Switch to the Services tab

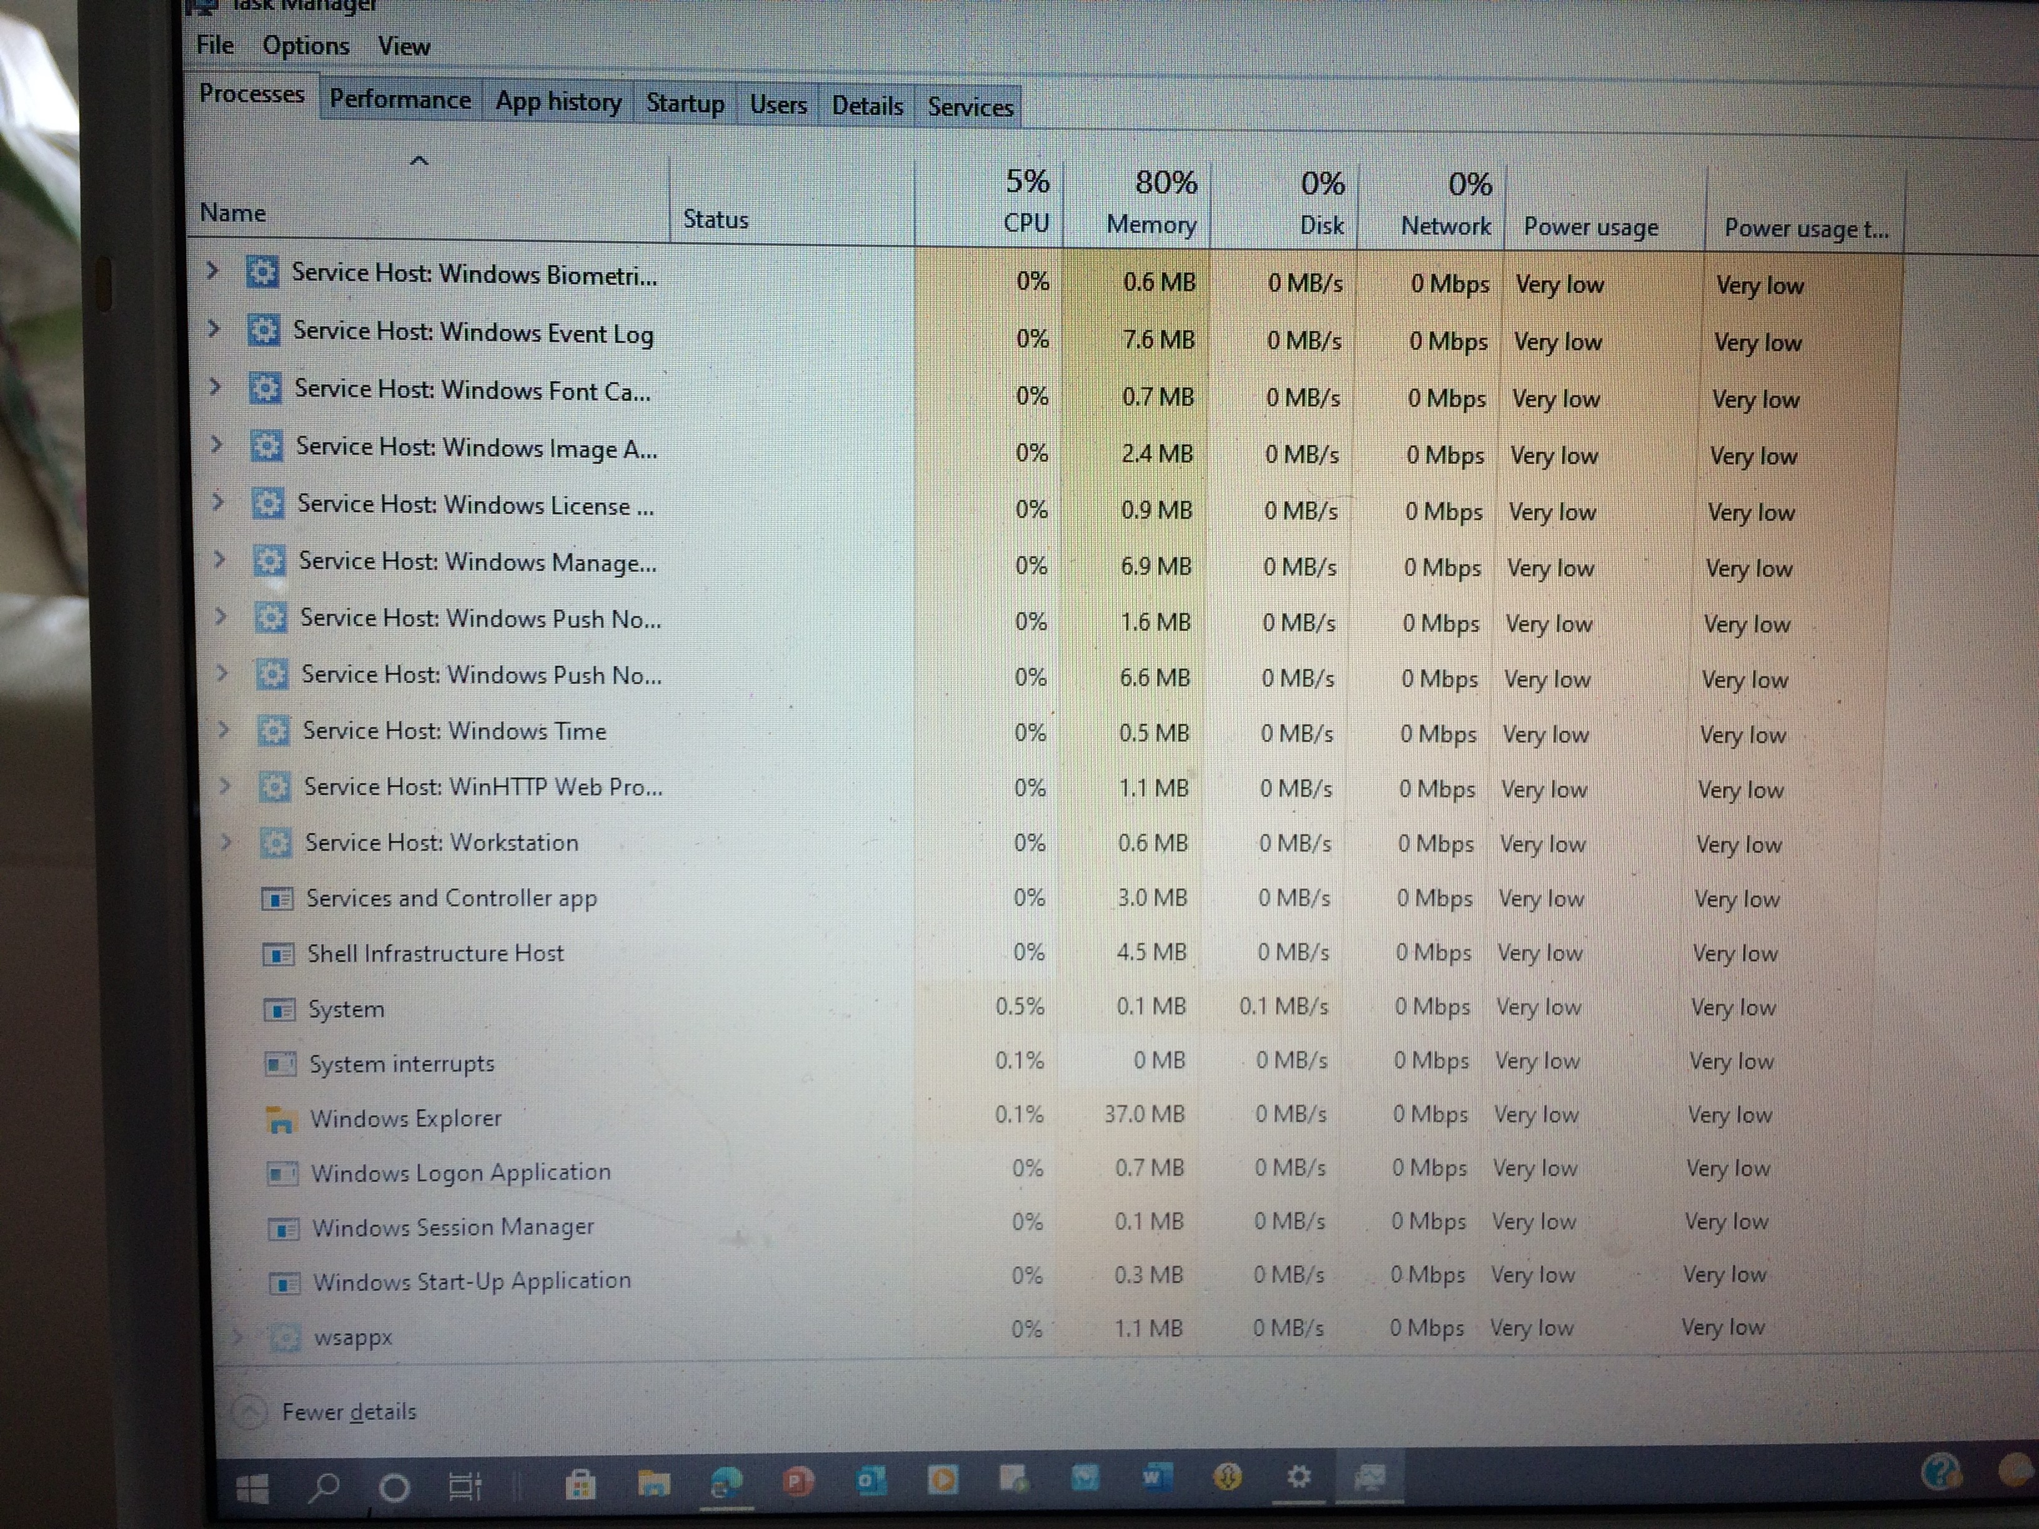pos(971,107)
